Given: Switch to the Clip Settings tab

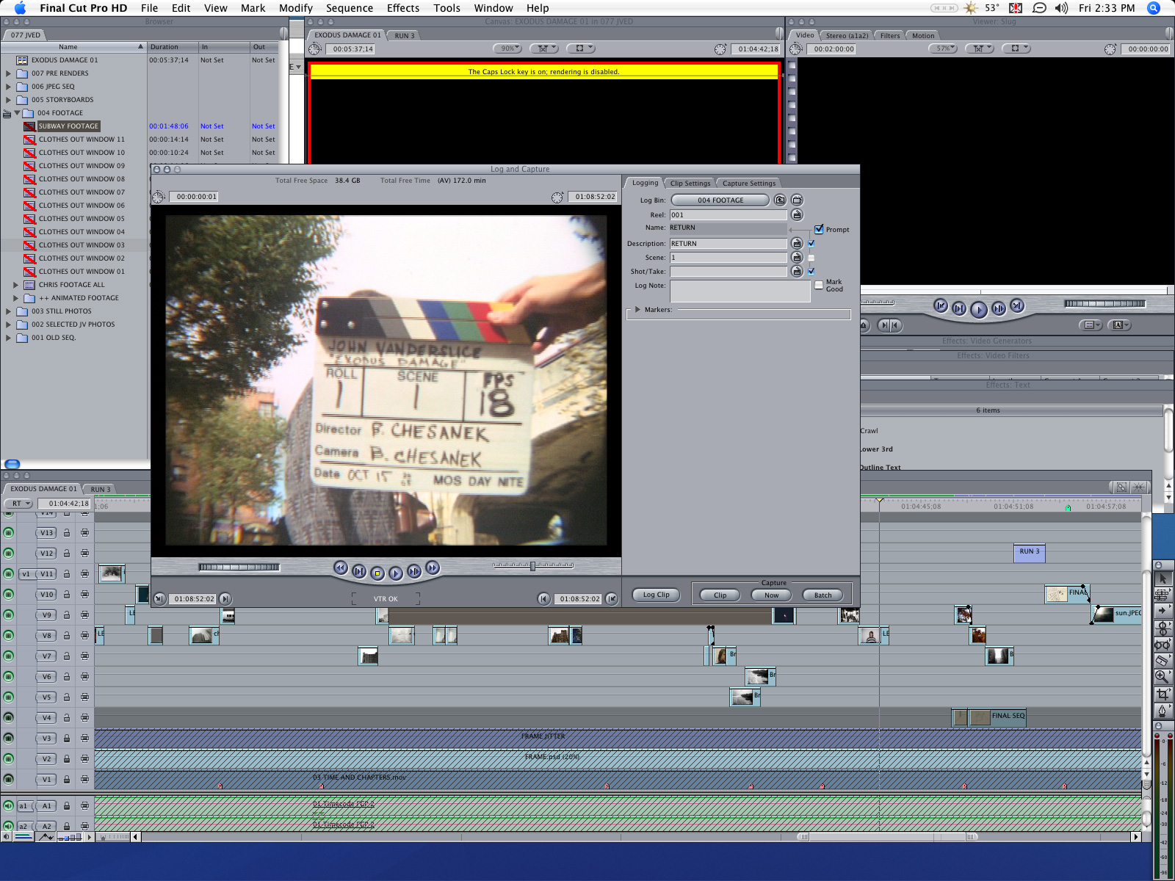Looking at the screenshot, I should [x=690, y=184].
